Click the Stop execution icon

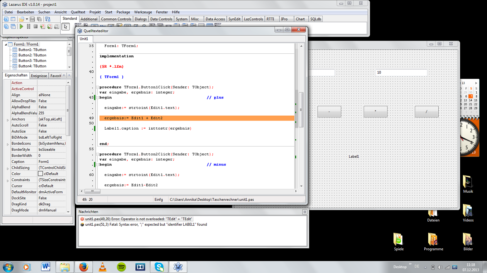coord(35,27)
